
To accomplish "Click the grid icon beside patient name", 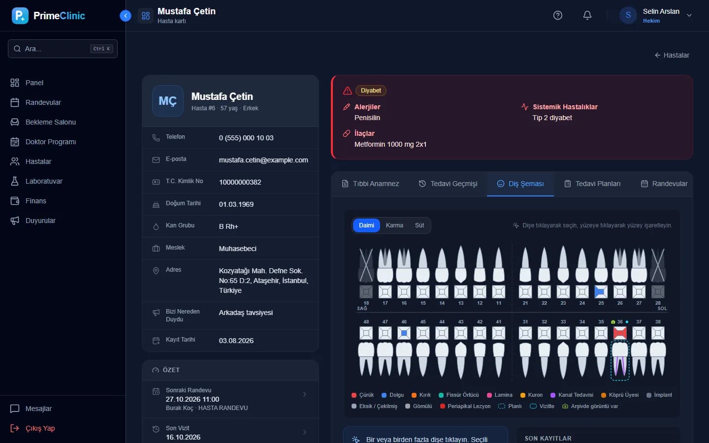I will [x=146, y=16].
